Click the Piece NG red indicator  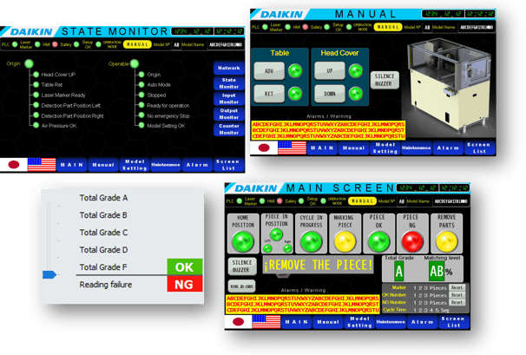tap(412, 241)
